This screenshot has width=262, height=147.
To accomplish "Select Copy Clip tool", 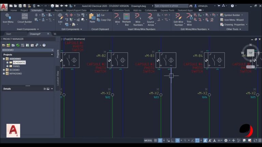I will click(x=104, y=20).
